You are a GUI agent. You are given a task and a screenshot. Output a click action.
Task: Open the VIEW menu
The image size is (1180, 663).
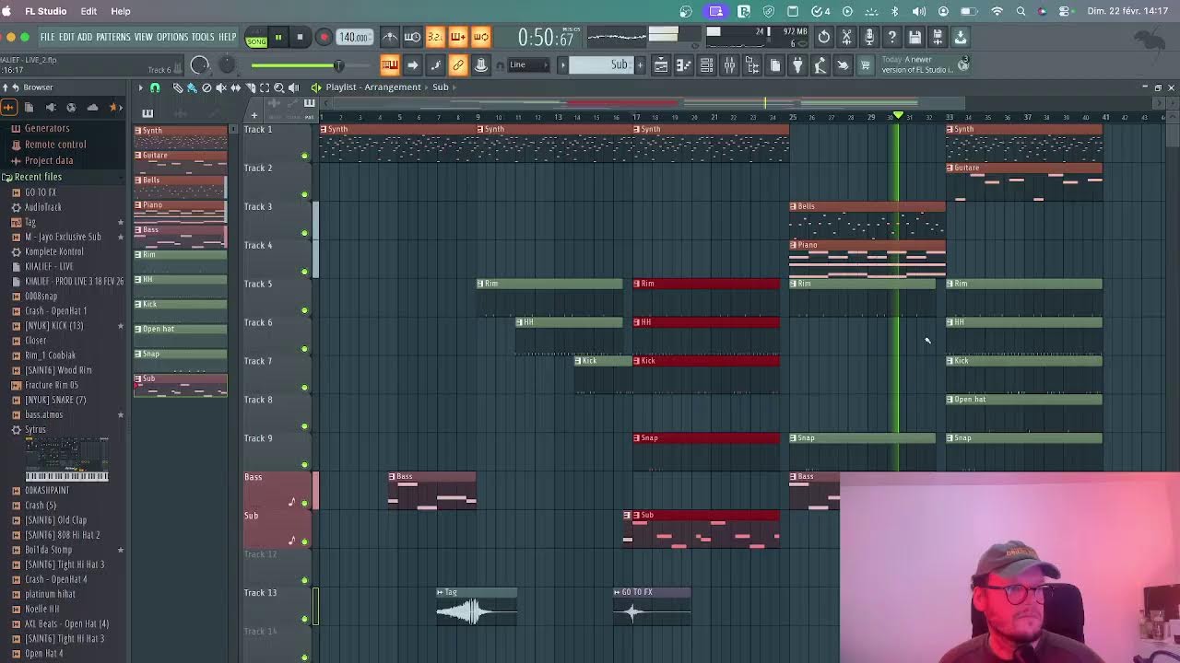pos(144,37)
